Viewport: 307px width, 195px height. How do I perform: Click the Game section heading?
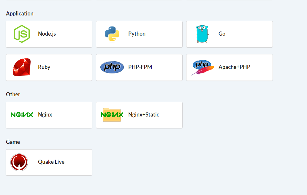point(13,142)
